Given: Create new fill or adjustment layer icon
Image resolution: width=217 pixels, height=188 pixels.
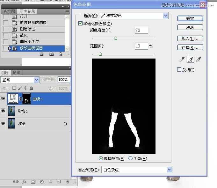Looking at the screenshot, I should pos(42,182).
